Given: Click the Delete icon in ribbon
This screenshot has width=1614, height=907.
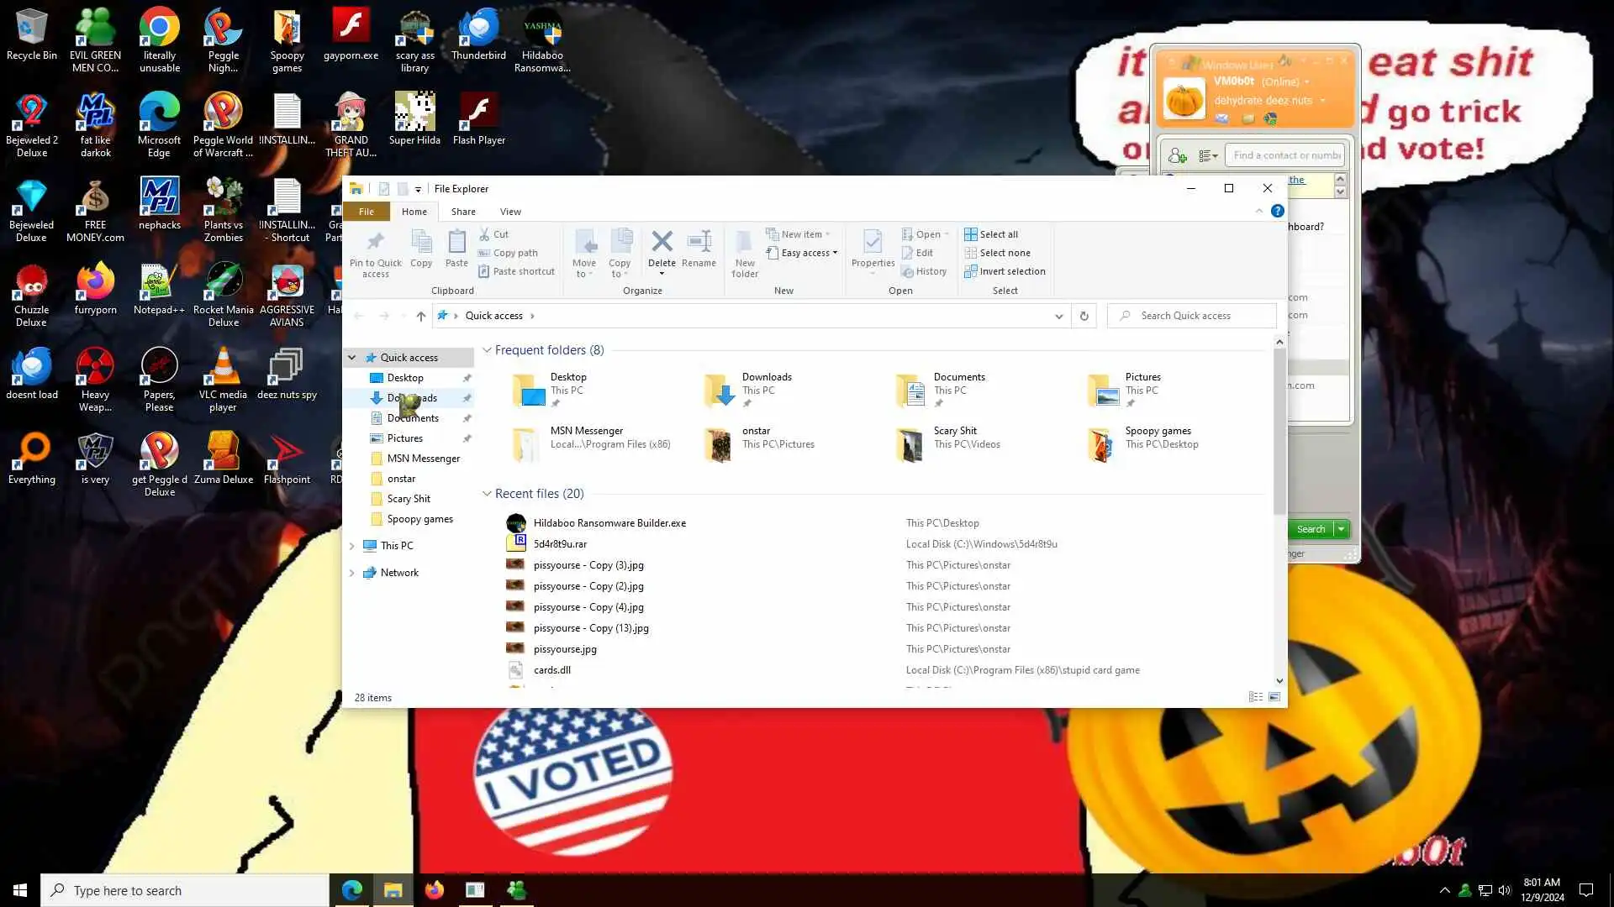Looking at the screenshot, I should pos(662,243).
